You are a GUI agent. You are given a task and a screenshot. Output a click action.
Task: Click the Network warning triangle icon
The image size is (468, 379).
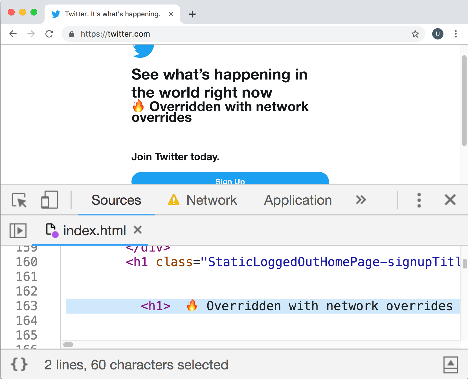(x=174, y=200)
